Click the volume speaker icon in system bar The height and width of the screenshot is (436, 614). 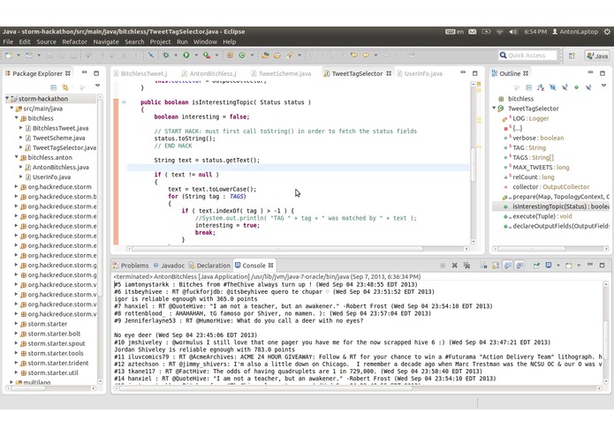513,32
